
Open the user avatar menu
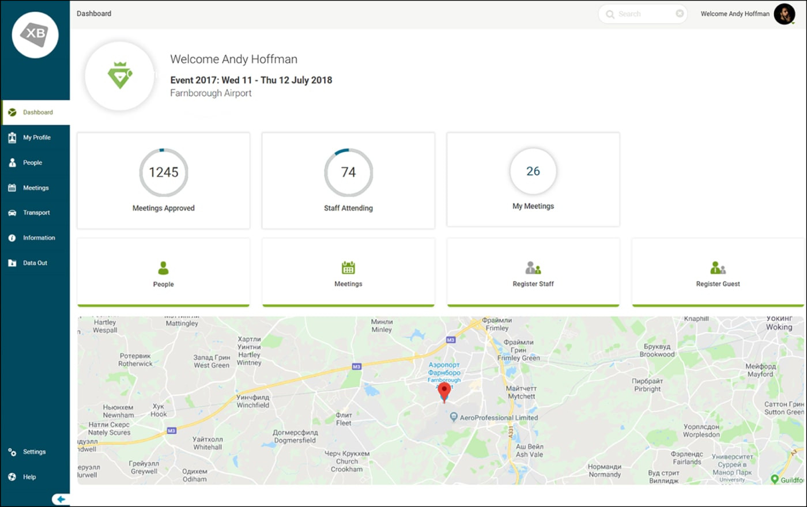tap(784, 14)
